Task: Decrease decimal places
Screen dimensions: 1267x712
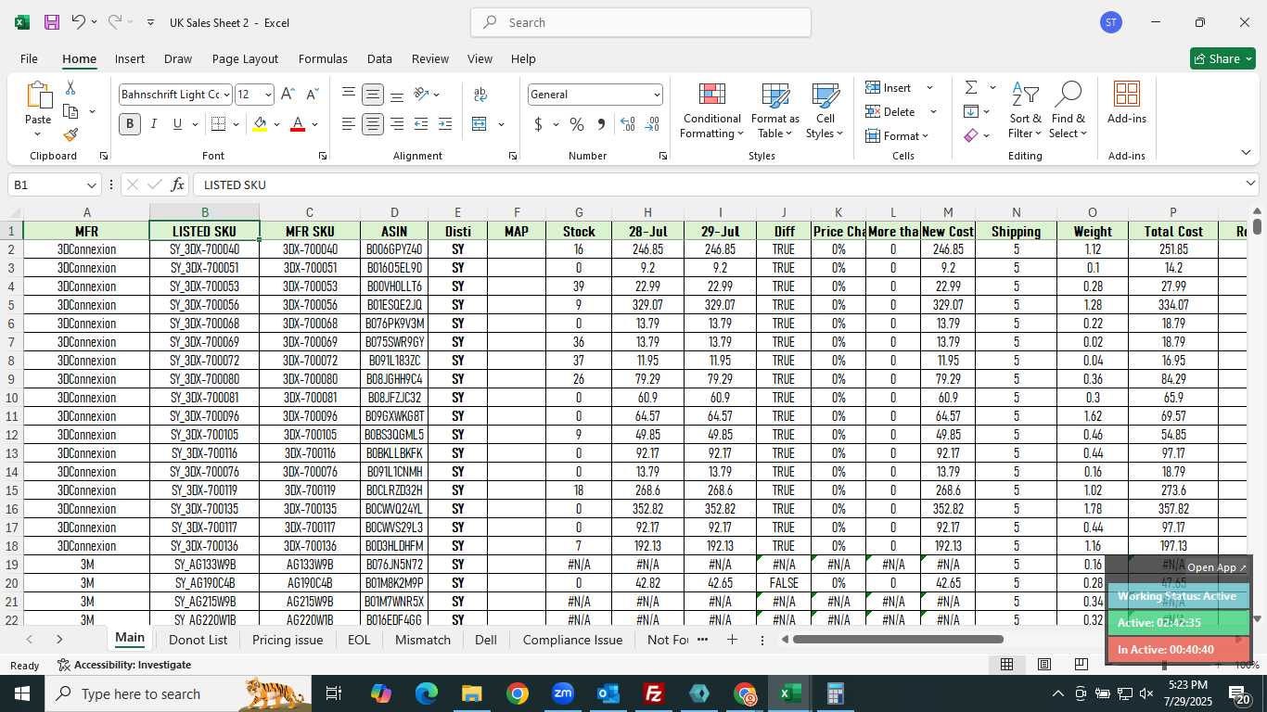Action: [652, 124]
